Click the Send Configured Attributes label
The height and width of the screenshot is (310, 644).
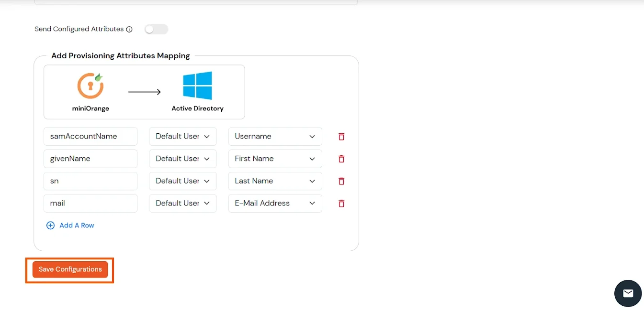79,29
